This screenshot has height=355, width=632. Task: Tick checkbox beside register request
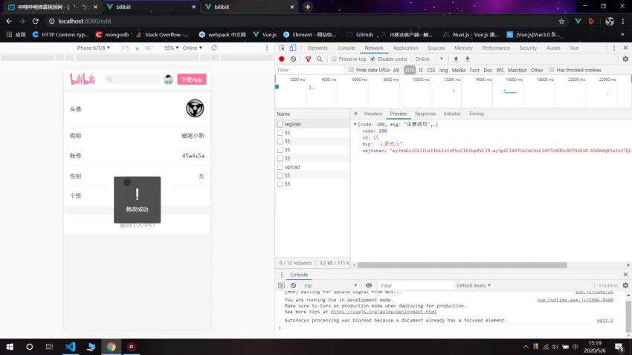pyautogui.click(x=280, y=124)
